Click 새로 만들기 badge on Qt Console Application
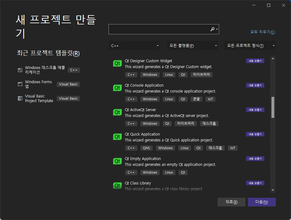This screenshot has height=220, width=291. point(255,85)
